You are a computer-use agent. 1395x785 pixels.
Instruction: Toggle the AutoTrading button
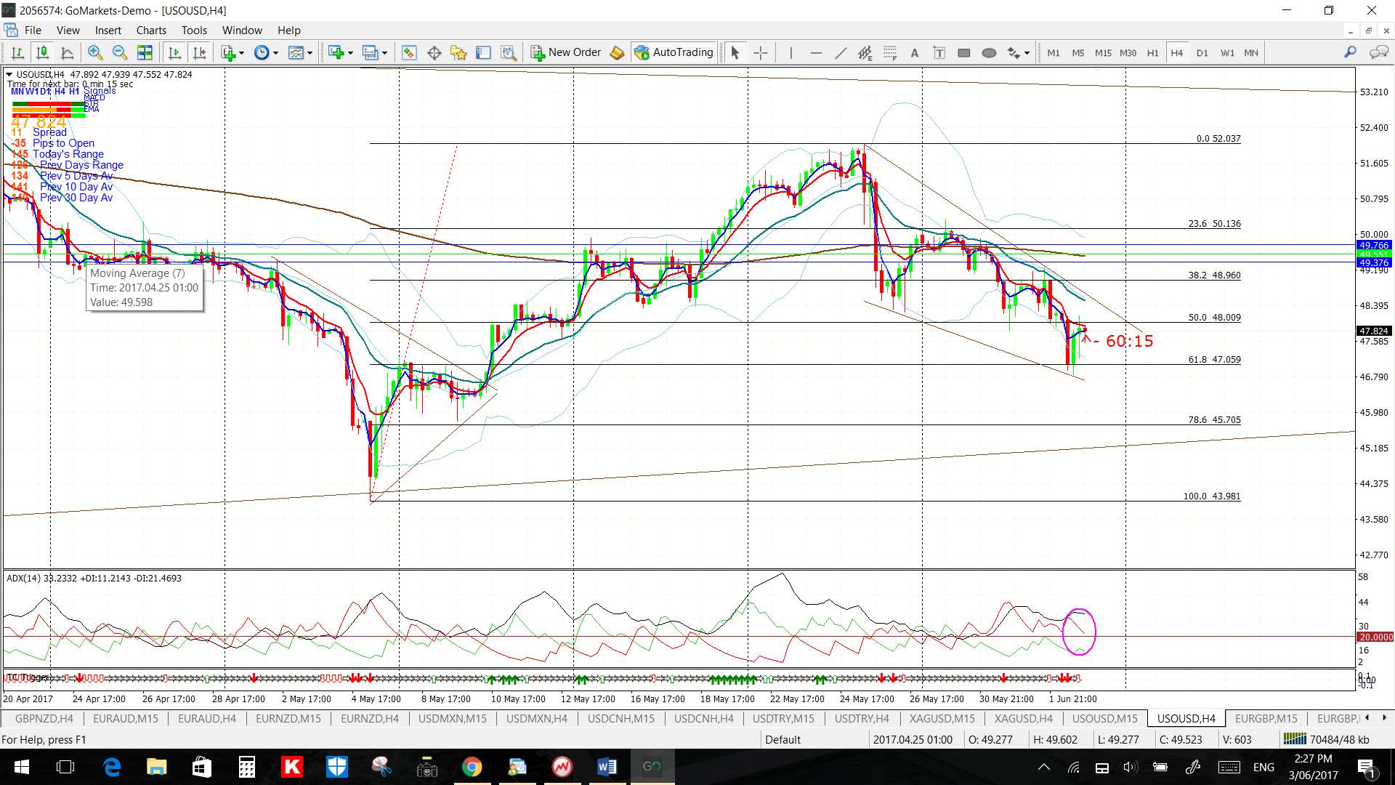[x=674, y=52]
